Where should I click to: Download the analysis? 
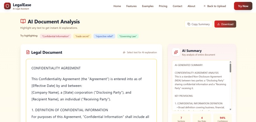[225, 24]
